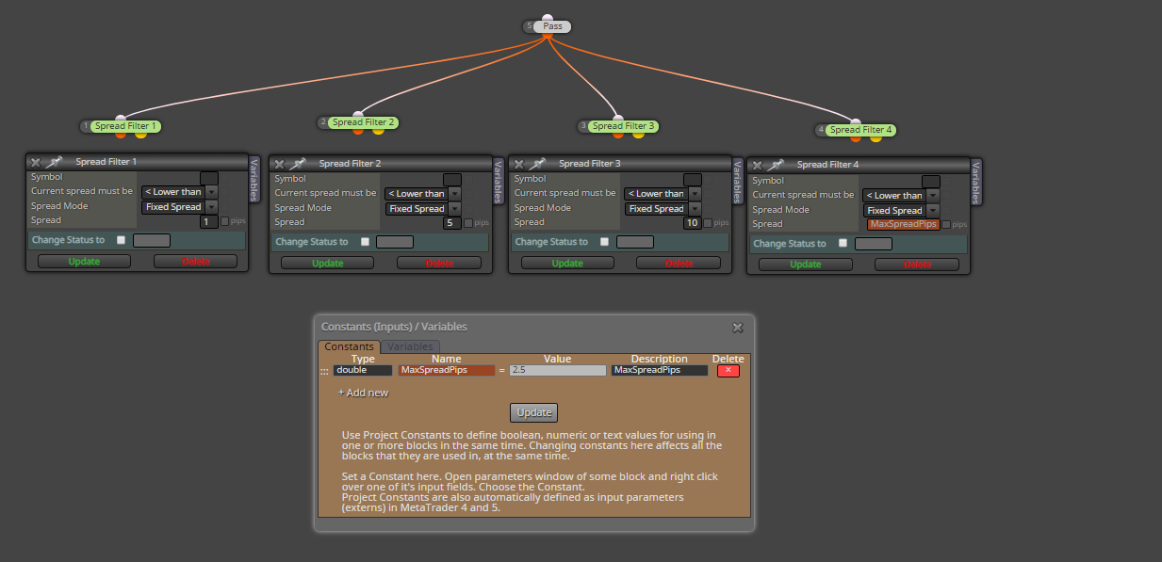Open '< Lower than' dropdown in Spread Filter 4
This screenshot has height=562, width=1162.
(901, 196)
